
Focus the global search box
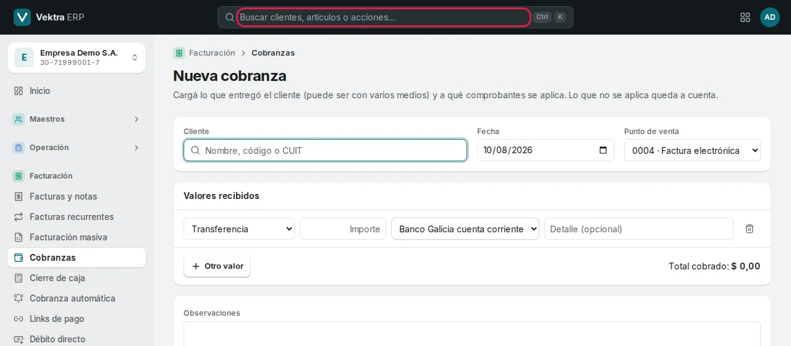[384, 17]
